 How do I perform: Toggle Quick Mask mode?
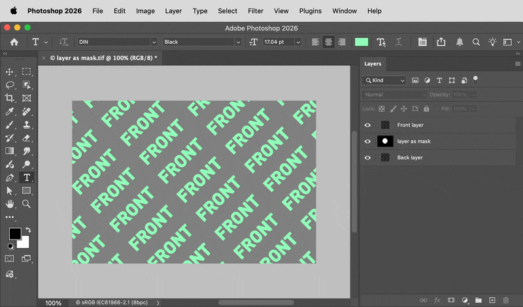click(x=9, y=259)
